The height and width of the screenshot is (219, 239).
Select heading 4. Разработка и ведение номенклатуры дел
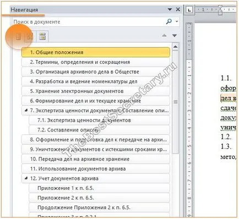tap(96, 81)
